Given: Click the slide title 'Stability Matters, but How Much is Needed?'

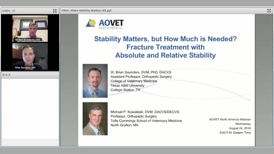Looking at the screenshot, I should pyautogui.click(x=166, y=39).
